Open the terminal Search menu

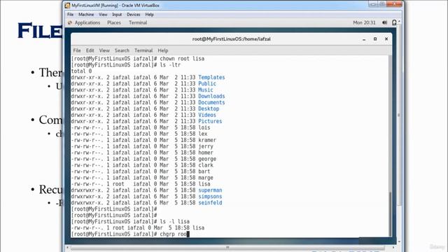click(x=122, y=50)
